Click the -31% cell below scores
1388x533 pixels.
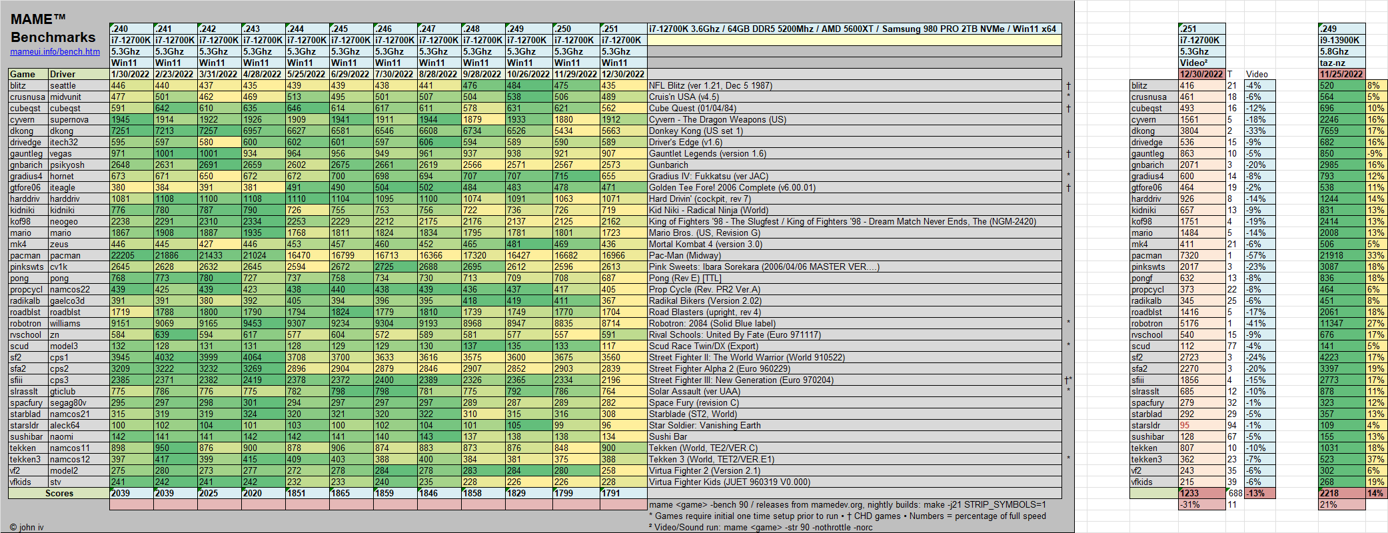click(x=1201, y=504)
